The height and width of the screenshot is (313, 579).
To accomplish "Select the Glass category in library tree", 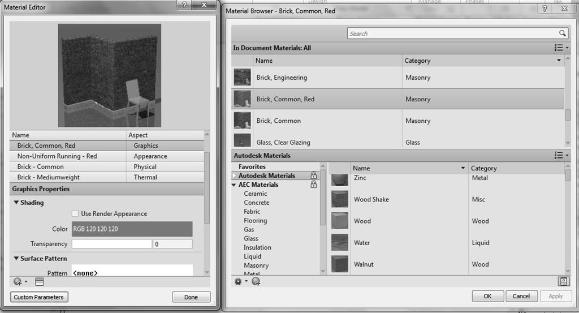I will click(250, 238).
